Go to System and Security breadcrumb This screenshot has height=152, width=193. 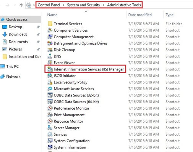tap(84, 5)
